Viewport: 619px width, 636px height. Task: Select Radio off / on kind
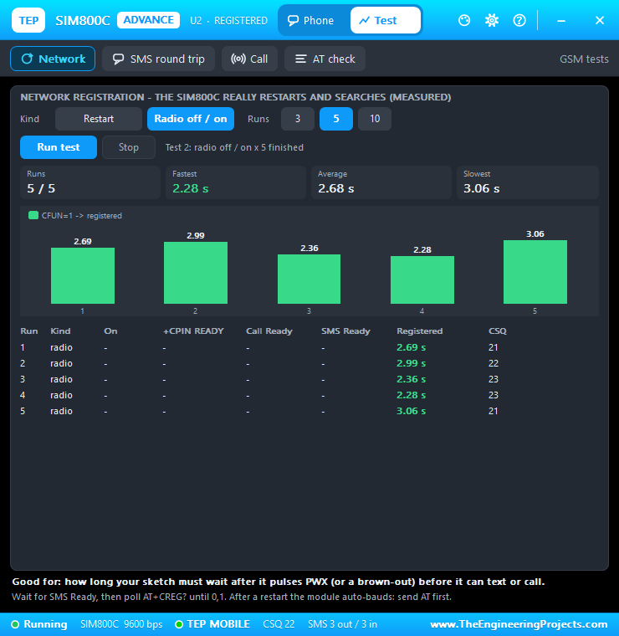pos(191,119)
